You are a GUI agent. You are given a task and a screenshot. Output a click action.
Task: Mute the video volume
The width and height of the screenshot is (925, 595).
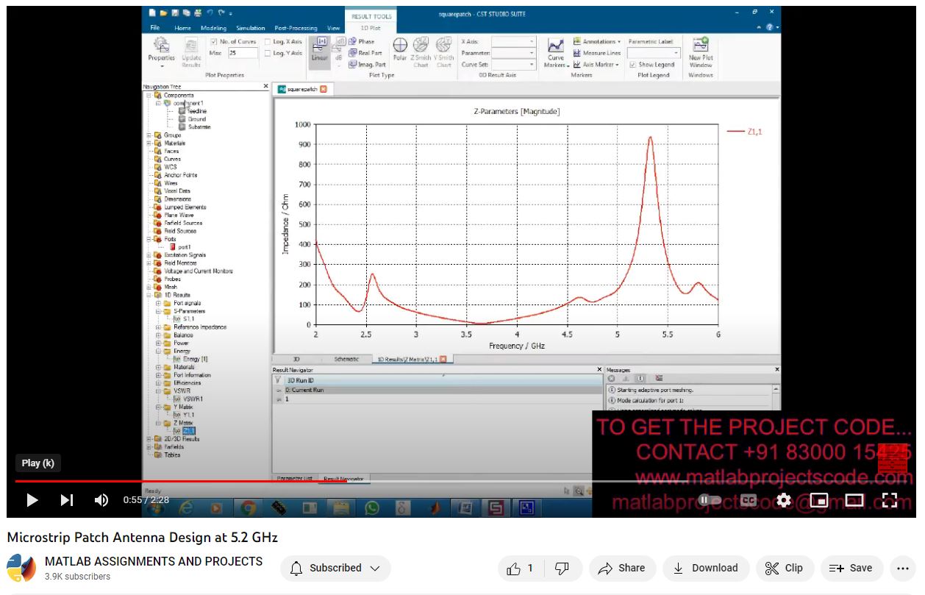(x=101, y=500)
